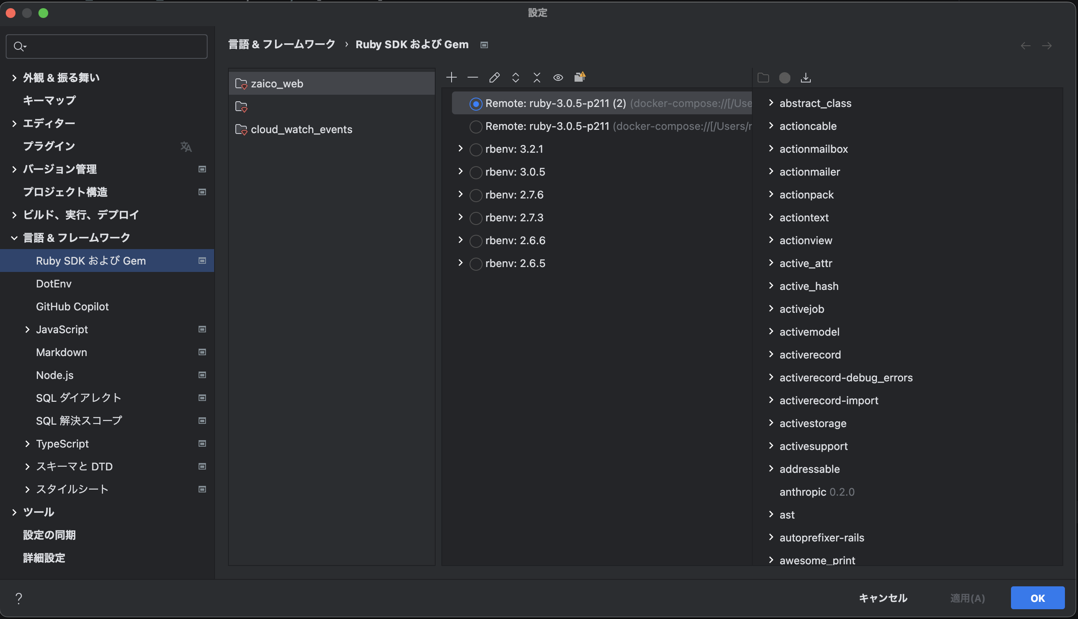Expand 外観 & 振る舞い settings section

point(14,78)
